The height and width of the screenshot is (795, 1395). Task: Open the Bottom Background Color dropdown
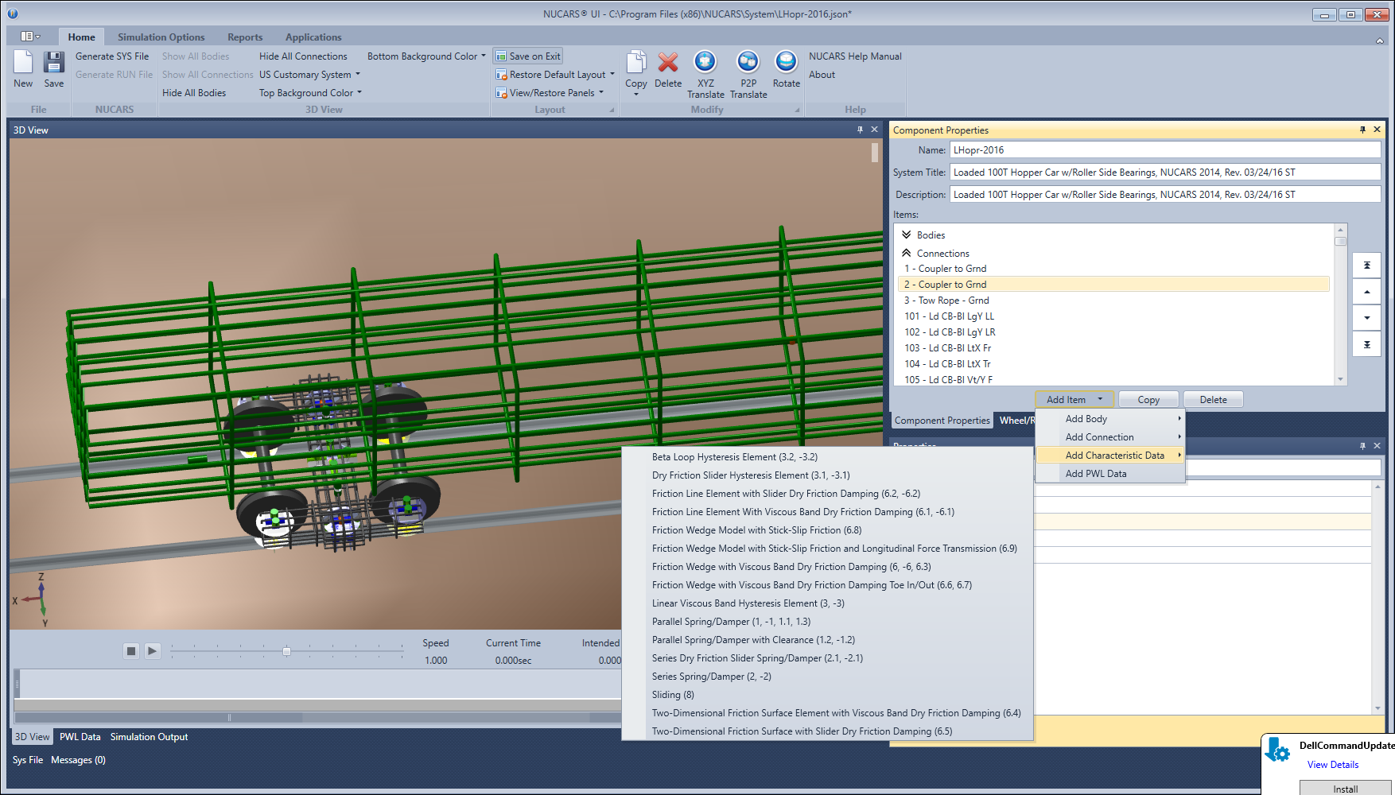pyautogui.click(x=426, y=56)
